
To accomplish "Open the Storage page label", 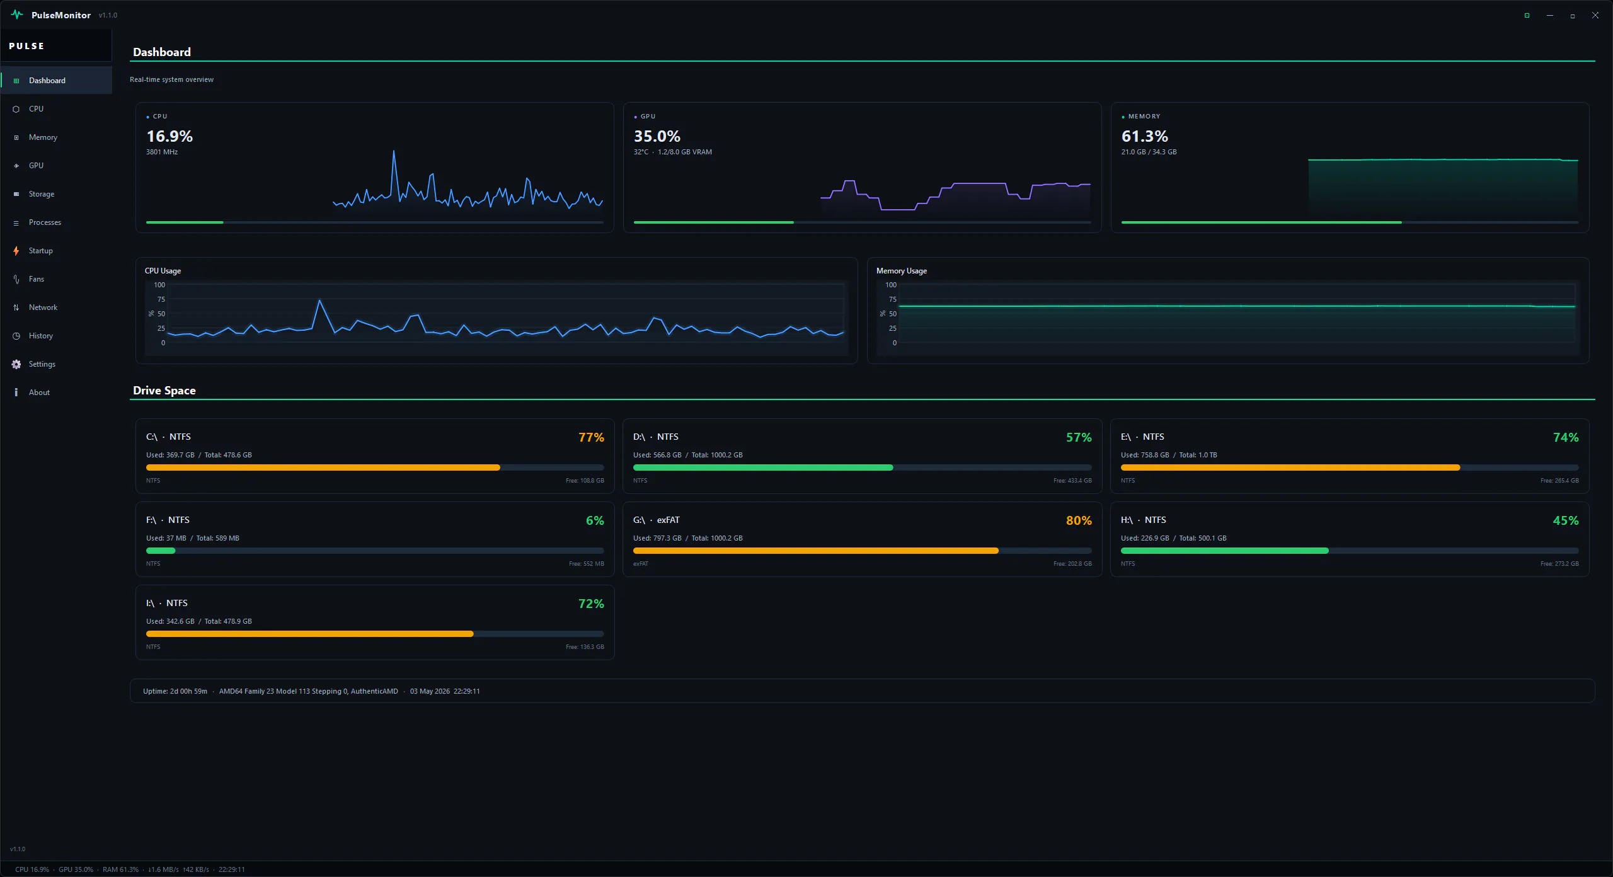I will coord(42,194).
